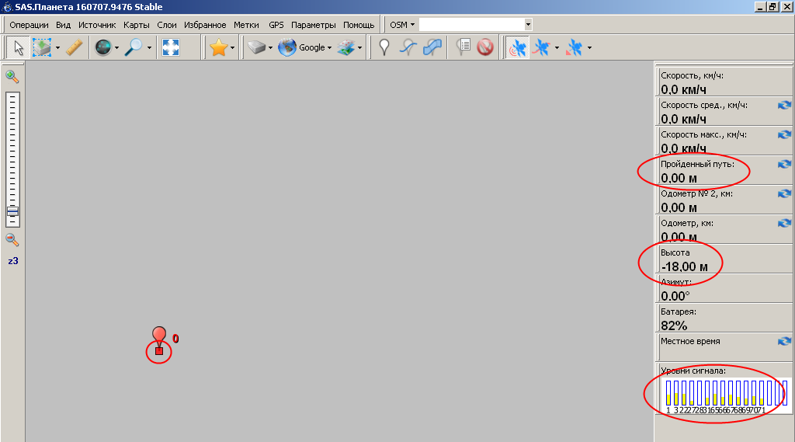
Task: Toggle hide all placemarks icon
Action: tap(485, 48)
